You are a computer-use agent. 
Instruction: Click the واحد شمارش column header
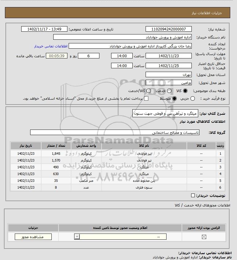86,146
